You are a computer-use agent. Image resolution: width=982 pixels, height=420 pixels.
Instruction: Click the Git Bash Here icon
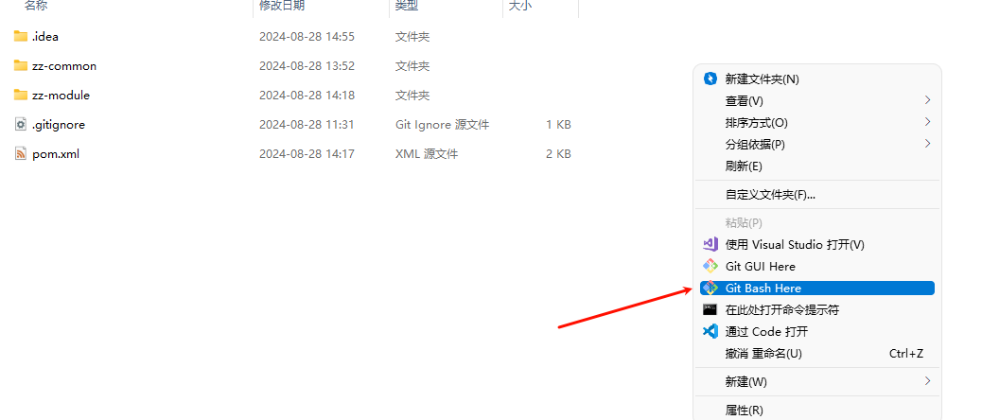coord(710,288)
